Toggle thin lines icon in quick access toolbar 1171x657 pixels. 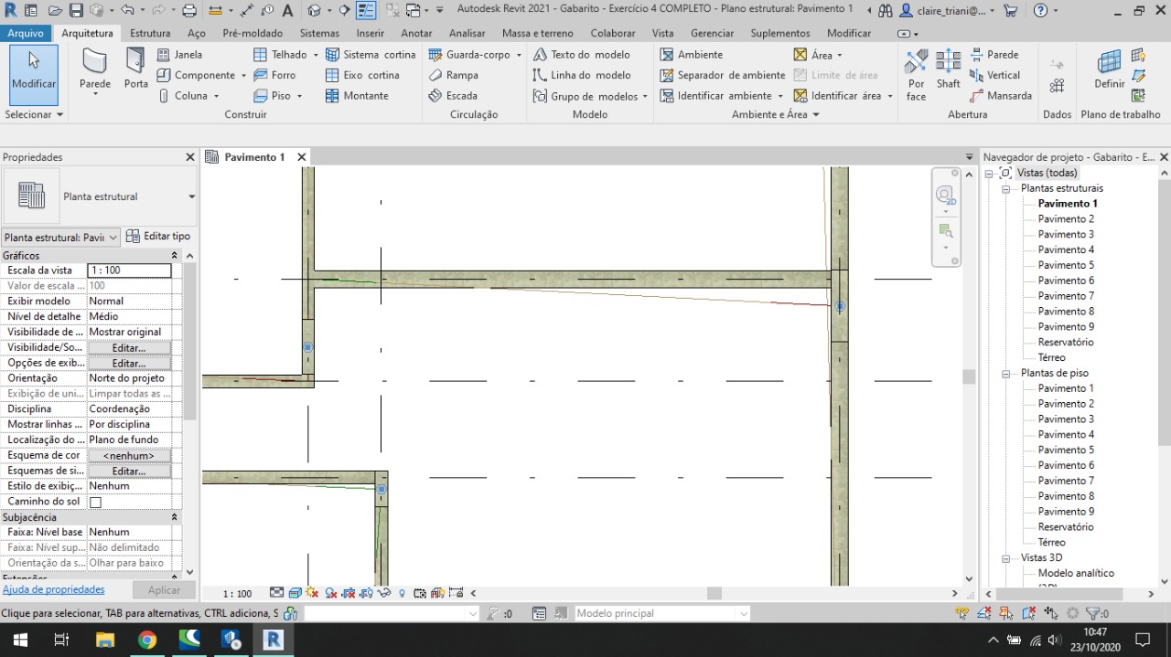point(366,11)
